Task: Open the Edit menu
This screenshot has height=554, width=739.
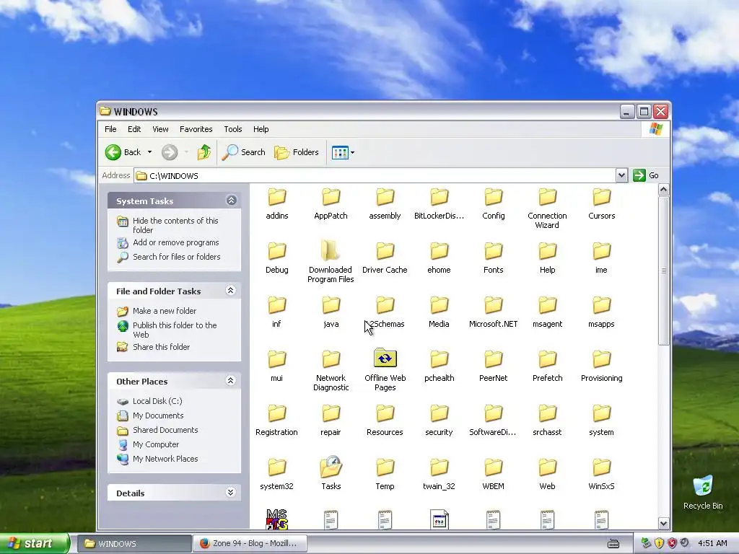Action: tap(134, 129)
